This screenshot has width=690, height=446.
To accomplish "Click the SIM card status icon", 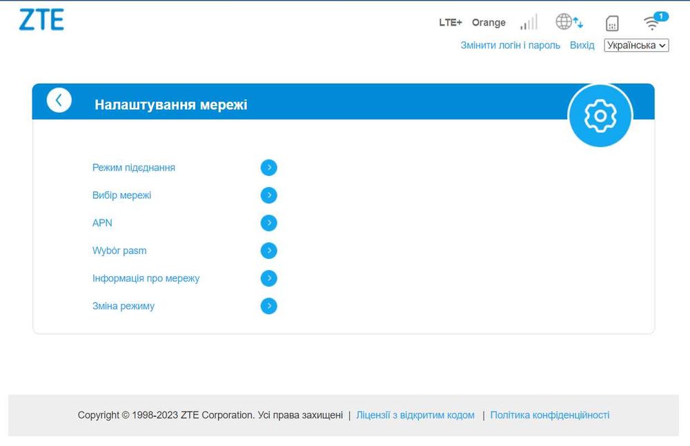I will (611, 23).
